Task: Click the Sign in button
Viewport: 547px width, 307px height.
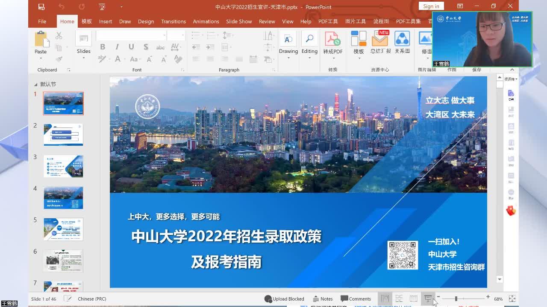Action: click(x=431, y=6)
